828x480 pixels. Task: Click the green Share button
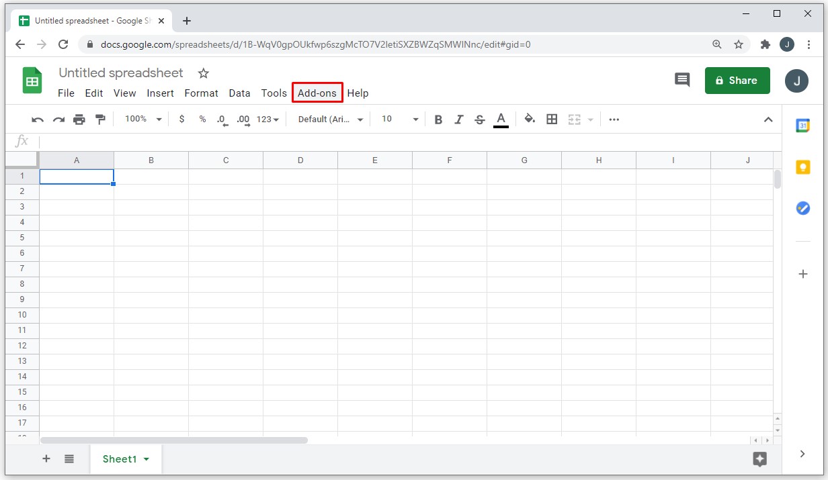point(737,81)
